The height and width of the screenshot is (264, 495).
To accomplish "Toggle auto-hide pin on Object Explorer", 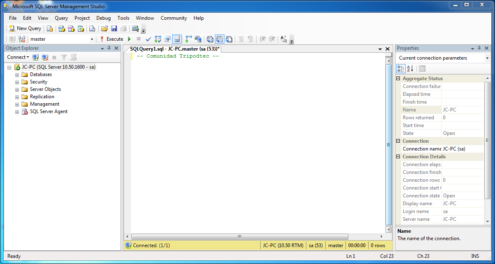I will [x=109, y=48].
